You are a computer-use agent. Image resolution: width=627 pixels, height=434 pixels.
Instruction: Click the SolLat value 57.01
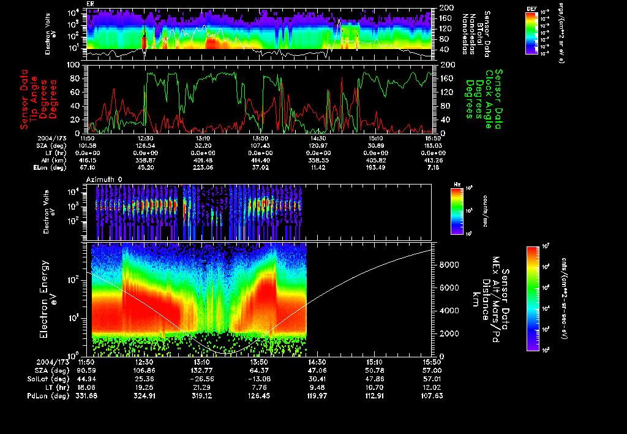click(432, 379)
